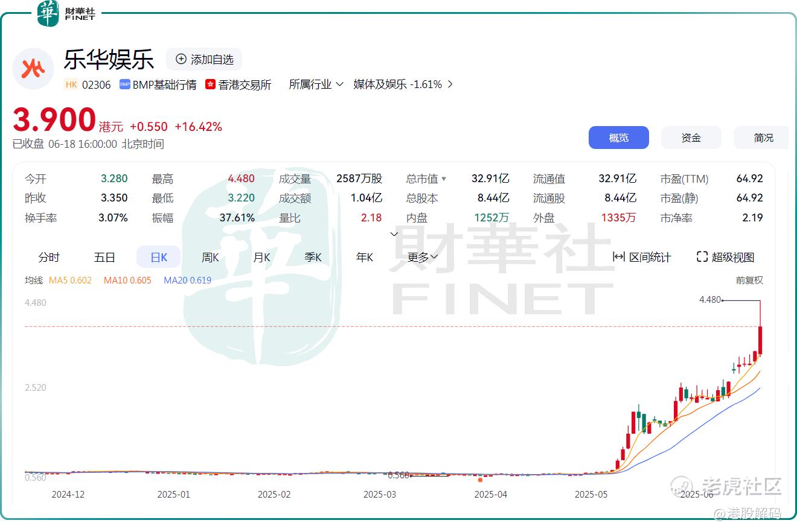Open the 媒体及娱乐 industry link
The width and height of the screenshot is (797, 532).
click(398, 84)
